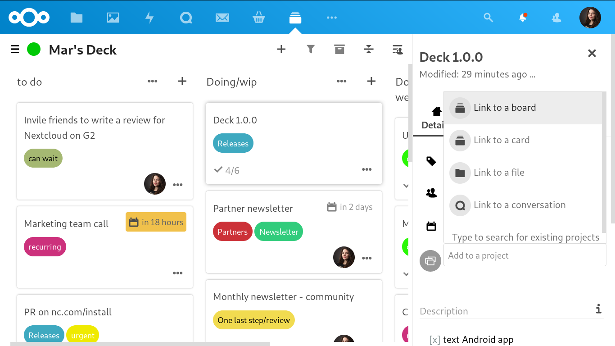615x346 pixels.
Task: Show more apps ellipsis in header
Action: pyautogui.click(x=332, y=18)
